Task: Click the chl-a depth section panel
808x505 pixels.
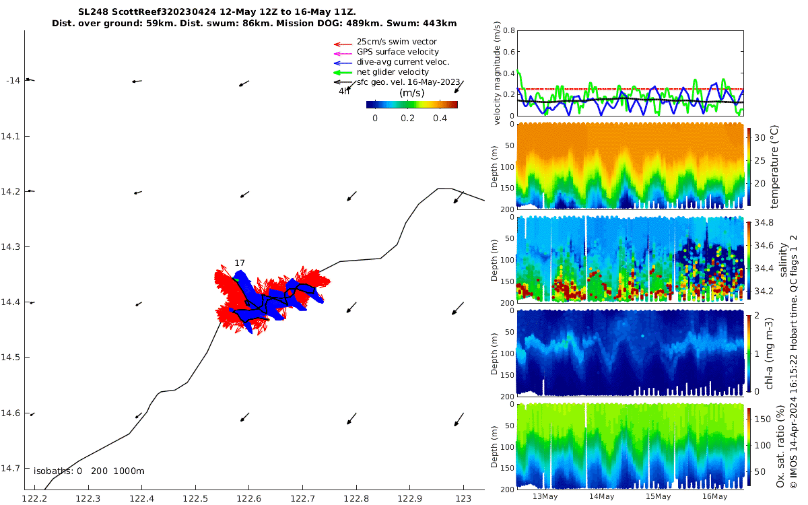Action: coord(630,352)
